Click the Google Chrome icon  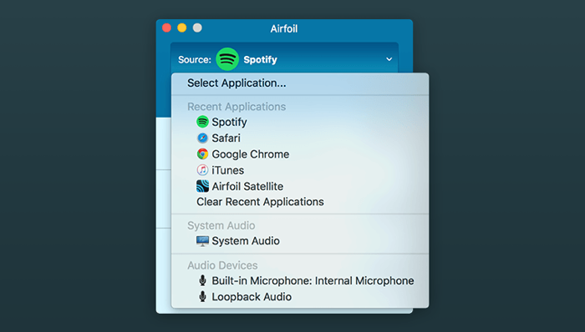coord(202,154)
